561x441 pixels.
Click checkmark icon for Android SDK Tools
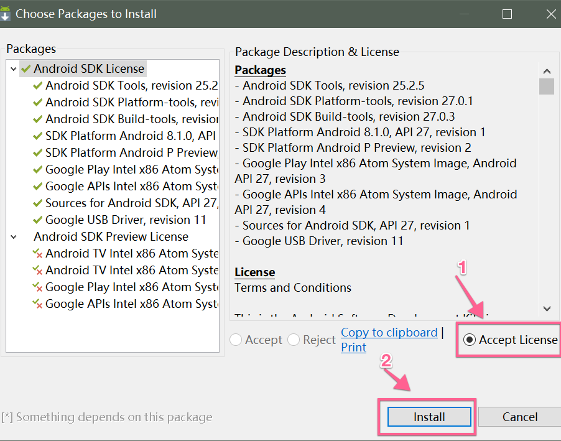point(37,86)
